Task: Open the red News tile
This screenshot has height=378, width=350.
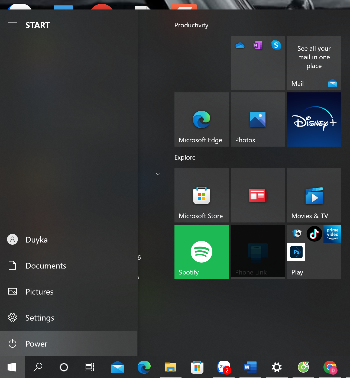Action: pos(258,195)
